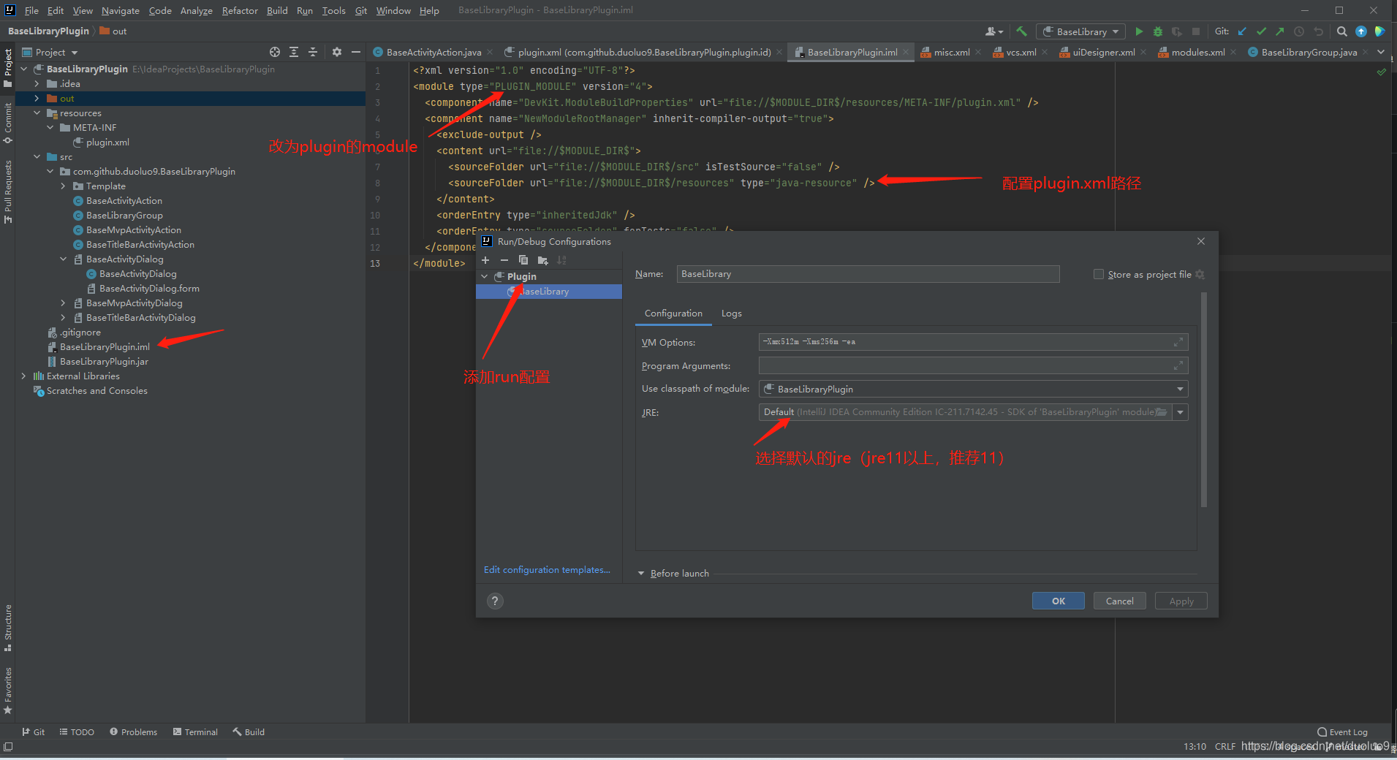This screenshot has width=1397, height=760.
Task: Copy the selected run configuration
Action: point(523,260)
